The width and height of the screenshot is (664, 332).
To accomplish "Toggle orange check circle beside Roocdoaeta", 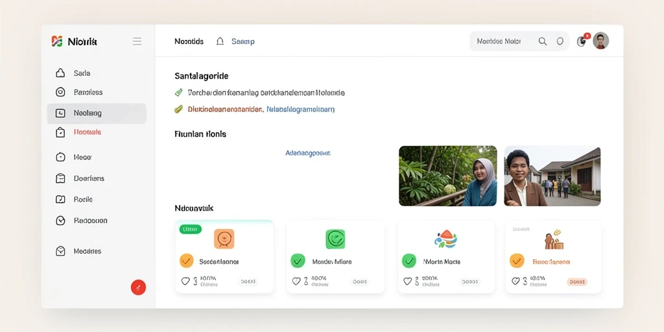I will pos(517,261).
